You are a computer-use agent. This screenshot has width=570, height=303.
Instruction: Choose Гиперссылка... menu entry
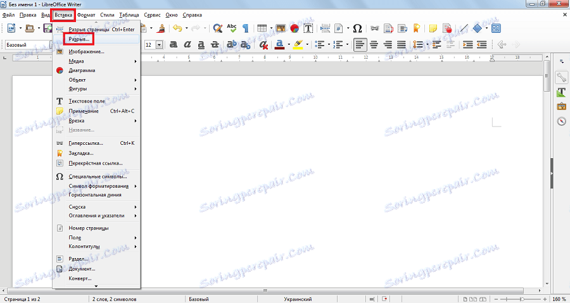96,144
